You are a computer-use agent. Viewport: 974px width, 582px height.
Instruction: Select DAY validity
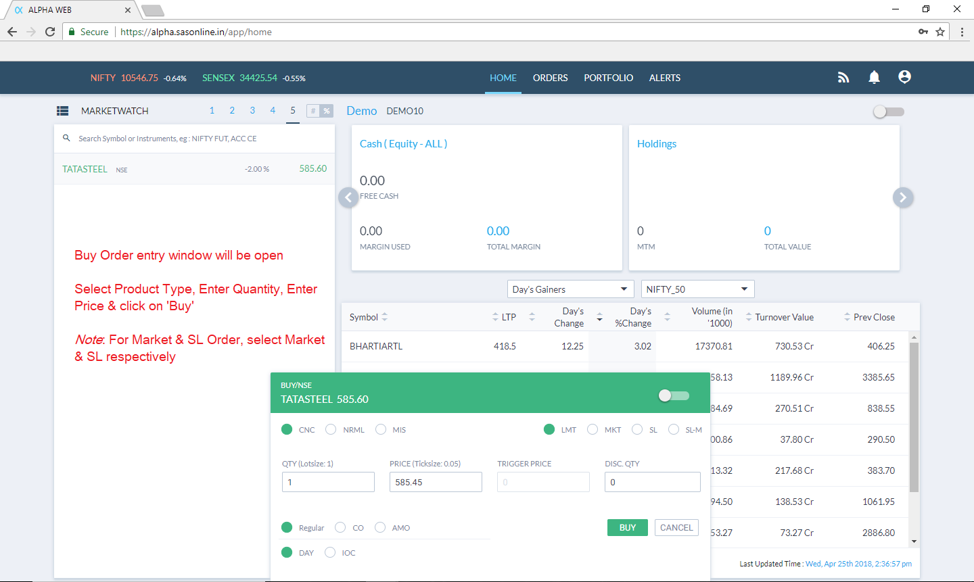pyautogui.click(x=287, y=552)
